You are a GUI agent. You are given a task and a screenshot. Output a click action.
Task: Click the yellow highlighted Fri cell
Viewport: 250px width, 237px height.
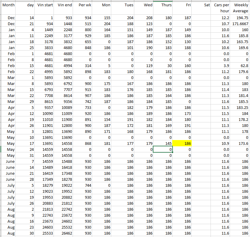pos(182,144)
